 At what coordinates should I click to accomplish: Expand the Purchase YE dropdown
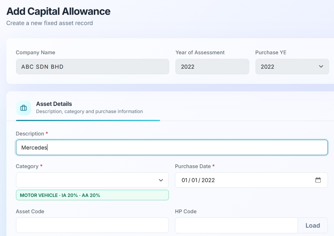(x=292, y=67)
